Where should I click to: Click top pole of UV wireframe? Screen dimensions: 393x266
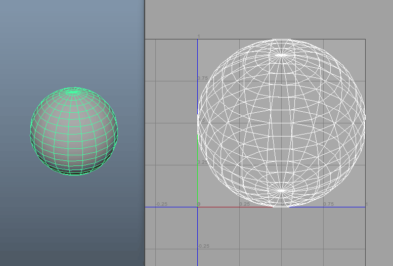pyautogui.click(x=281, y=56)
